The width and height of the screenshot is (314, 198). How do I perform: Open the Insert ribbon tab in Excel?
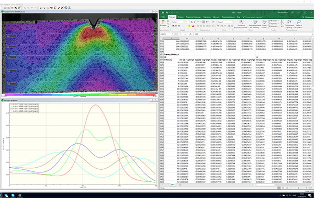click(x=181, y=17)
